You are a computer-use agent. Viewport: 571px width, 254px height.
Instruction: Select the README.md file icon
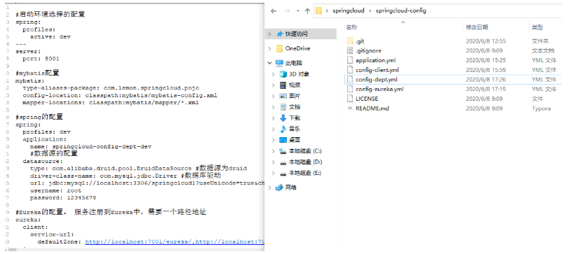pos(350,108)
